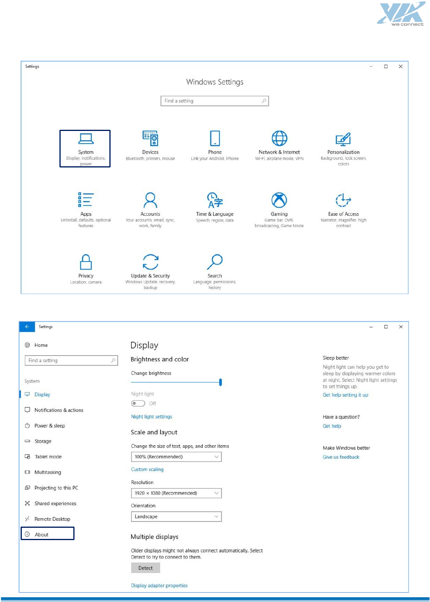Click the Get help link
This screenshot has height=602, width=430.
332,426
